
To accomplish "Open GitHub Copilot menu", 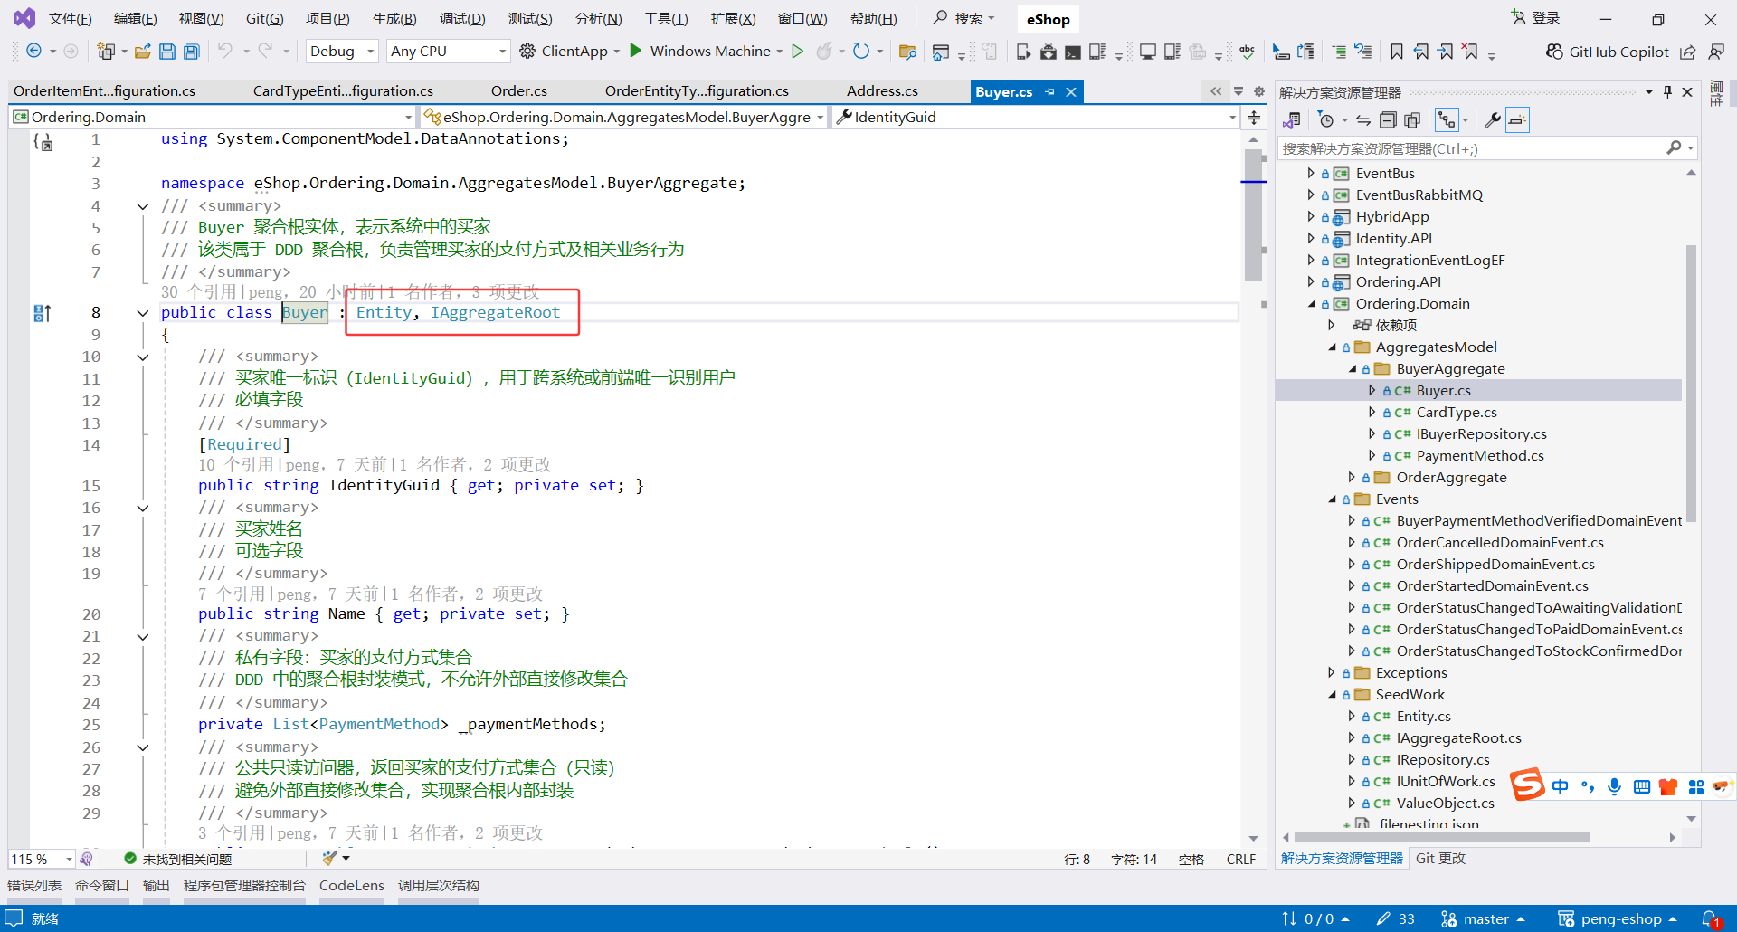I will pos(1607,52).
